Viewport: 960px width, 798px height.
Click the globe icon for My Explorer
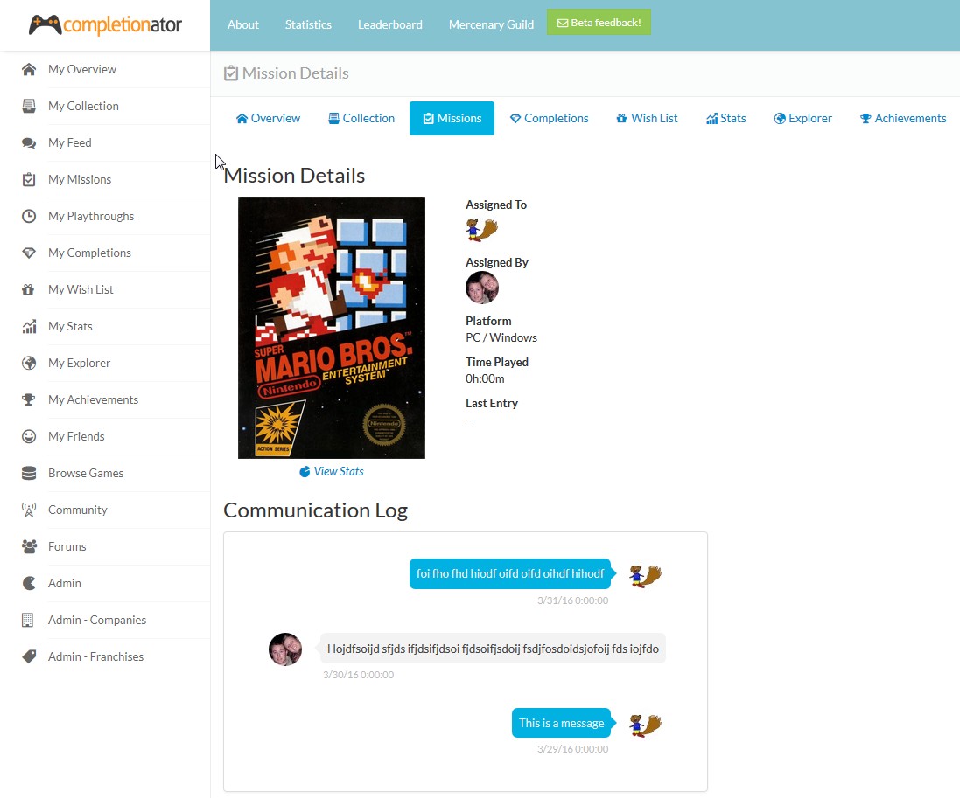point(29,363)
